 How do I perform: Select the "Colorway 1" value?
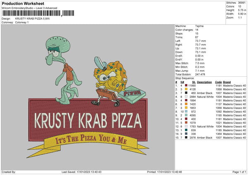tap(22, 22)
